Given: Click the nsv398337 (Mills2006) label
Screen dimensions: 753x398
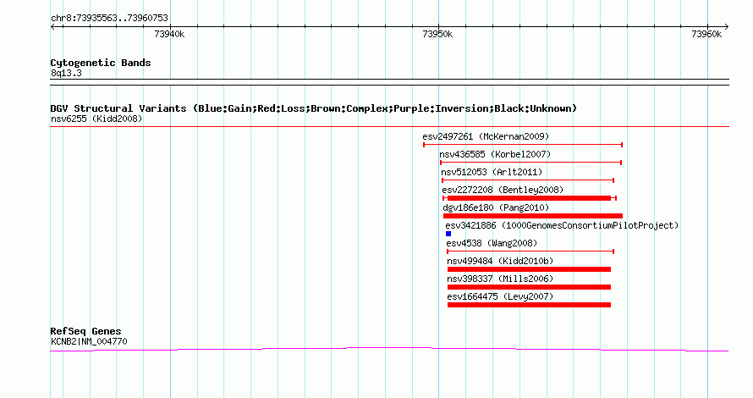Looking at the screenshot, I should tap(500, 279).
